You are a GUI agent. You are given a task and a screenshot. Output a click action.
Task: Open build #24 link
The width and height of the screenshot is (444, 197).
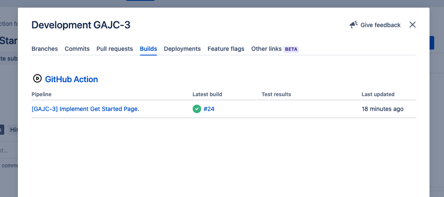point(209,109)
